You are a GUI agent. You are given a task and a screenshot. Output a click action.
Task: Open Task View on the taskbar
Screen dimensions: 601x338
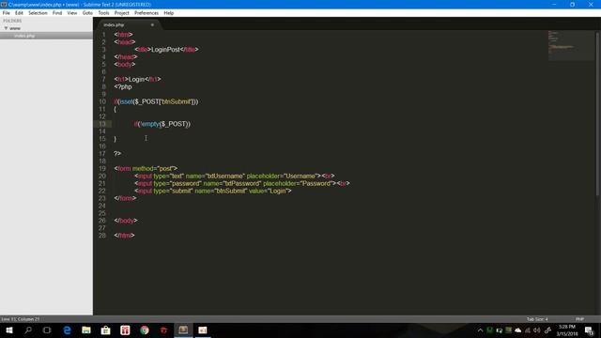[47, 330]
